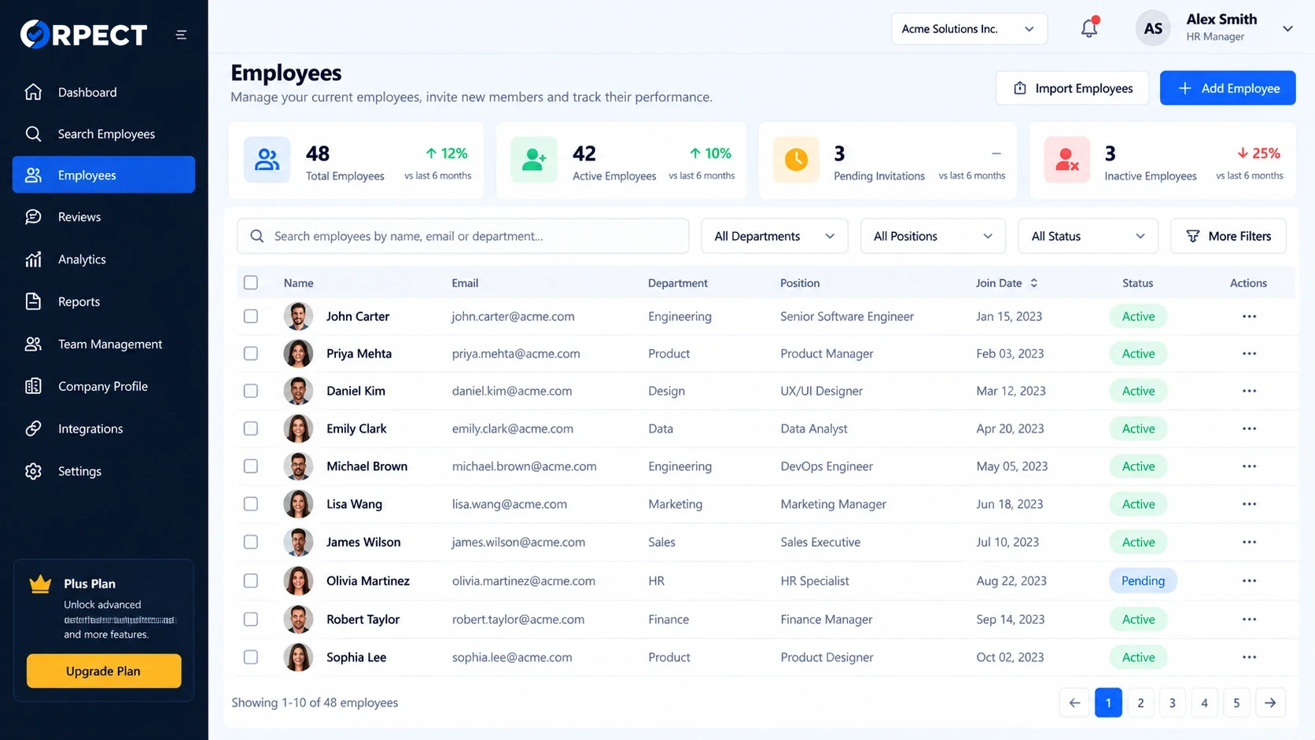The height and width of the screenshot is (740, 1315).
Task: Collapse sidebar with the hamburger menu icon
Action: [x=181, y=35]
